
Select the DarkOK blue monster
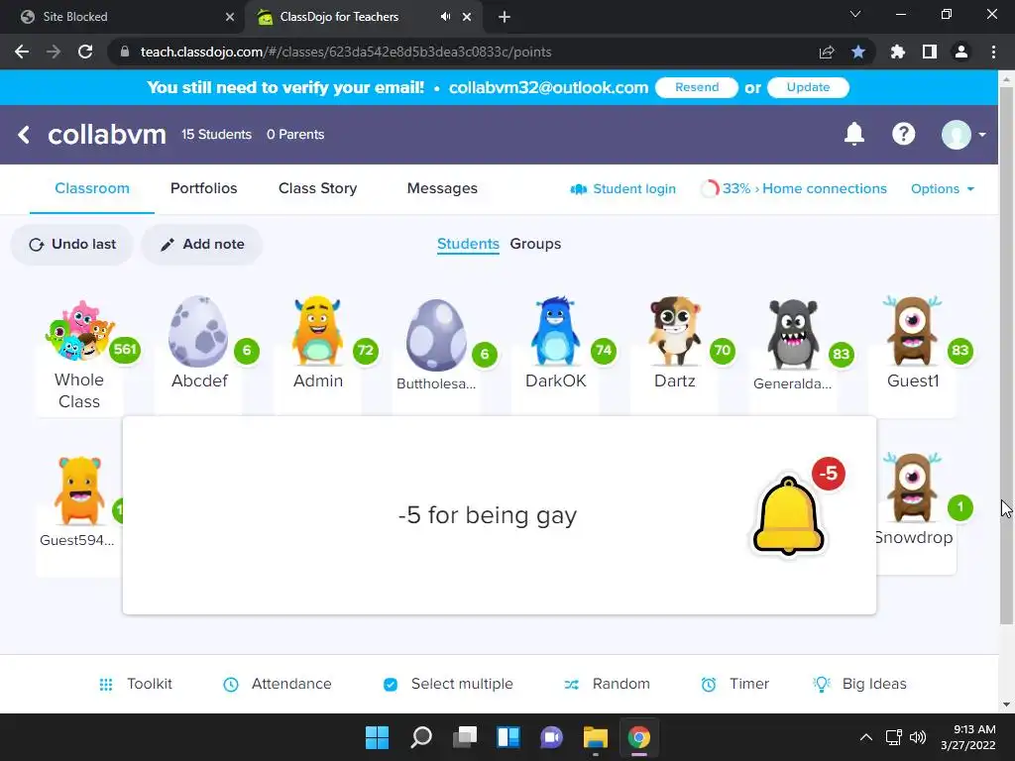pyautogui.click(x=555, y=331)
